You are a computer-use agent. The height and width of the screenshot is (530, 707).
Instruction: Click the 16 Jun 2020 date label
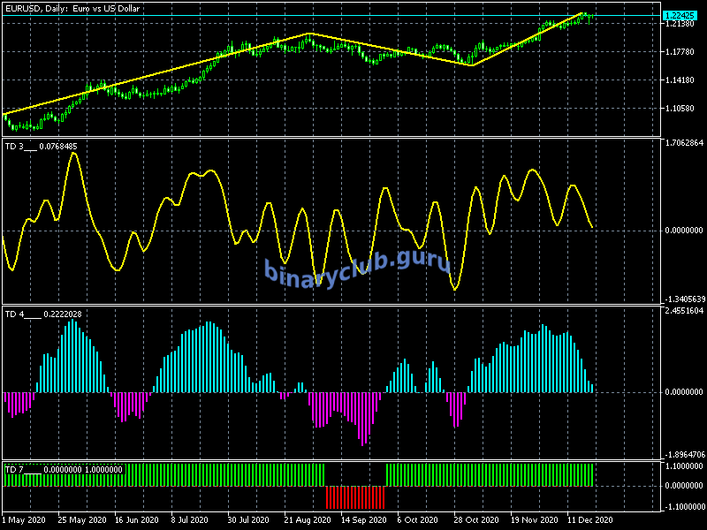pos(137,520)
